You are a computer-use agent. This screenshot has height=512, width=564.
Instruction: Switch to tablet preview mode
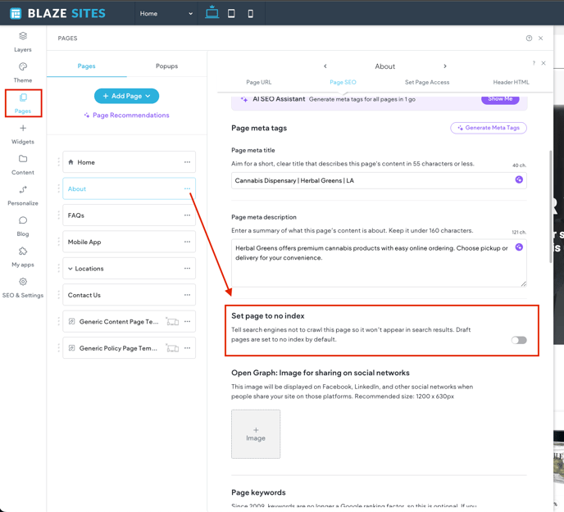pos(231,13)
